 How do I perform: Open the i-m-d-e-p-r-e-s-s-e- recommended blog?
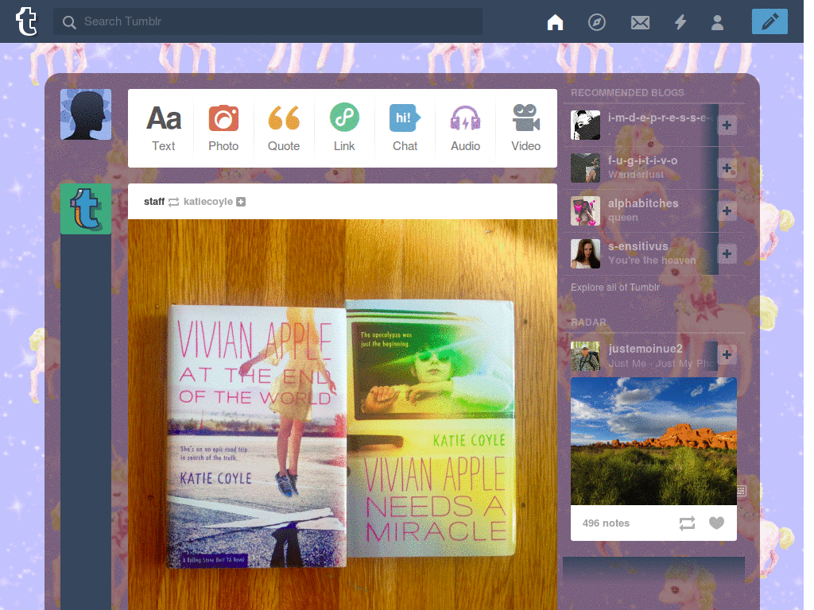(659, 118)
